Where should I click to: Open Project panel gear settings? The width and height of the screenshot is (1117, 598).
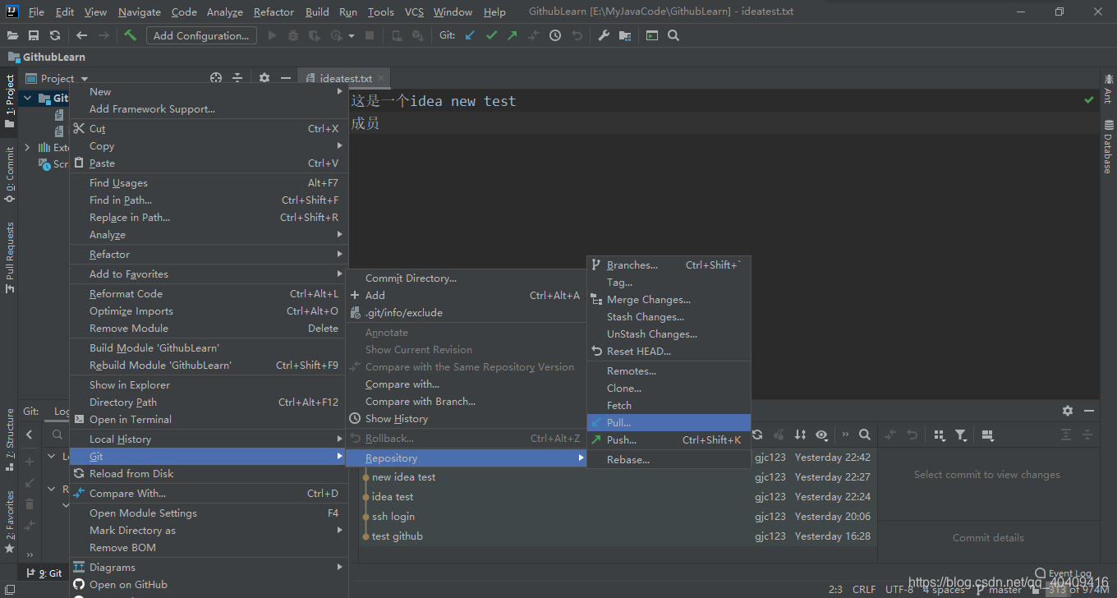point(264,78)
